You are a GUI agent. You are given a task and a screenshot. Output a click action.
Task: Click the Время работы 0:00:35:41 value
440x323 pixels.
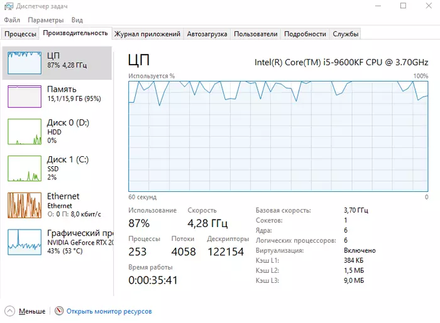(x=153, y=280)
